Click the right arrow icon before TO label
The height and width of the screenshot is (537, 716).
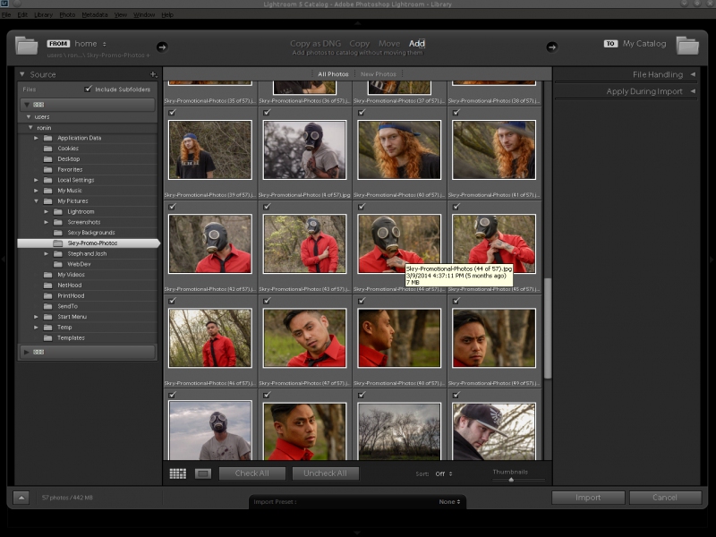[x=551, y=47]
